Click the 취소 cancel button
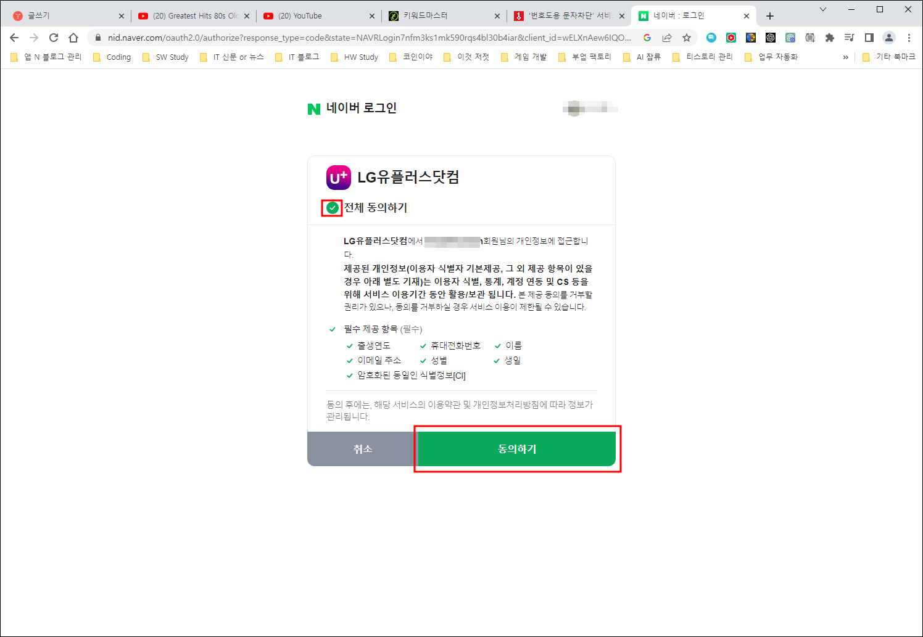This screenshot has width=923, height=637. click(x=363, y=449)
